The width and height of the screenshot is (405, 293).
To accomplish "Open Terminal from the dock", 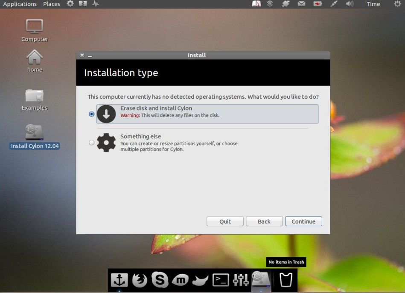I will point(221,280).
